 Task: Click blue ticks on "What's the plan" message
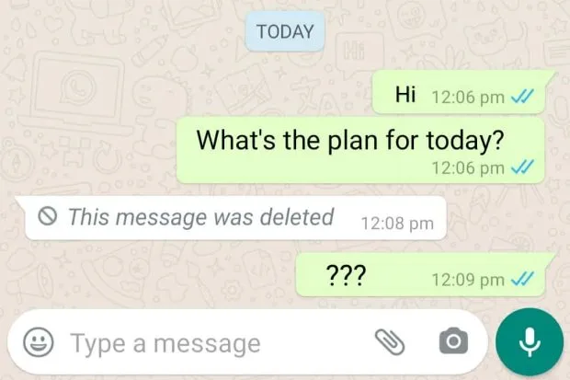(x=522, y=167)
